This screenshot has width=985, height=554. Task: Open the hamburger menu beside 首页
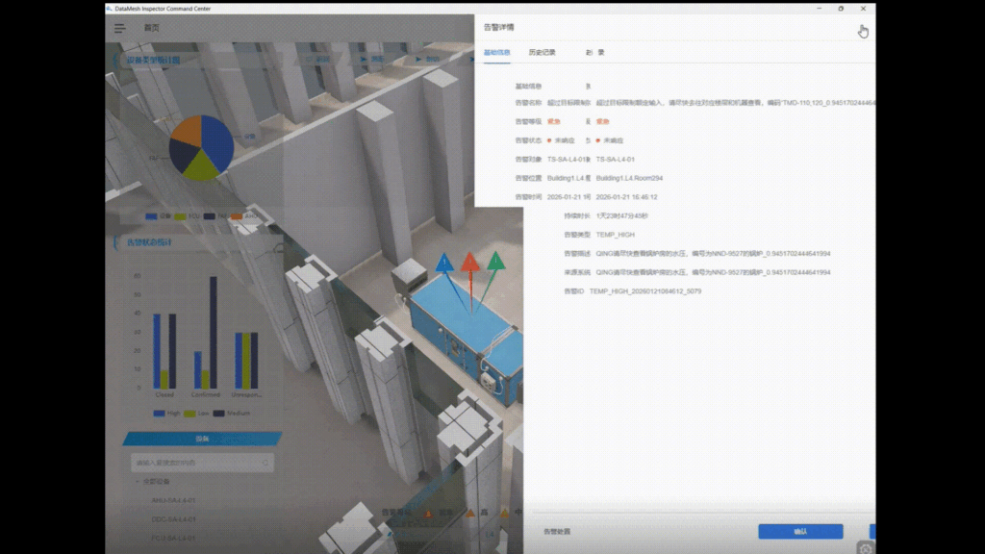120,28
